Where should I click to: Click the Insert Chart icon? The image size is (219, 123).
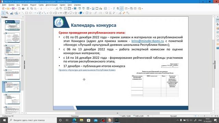point(101,9)
